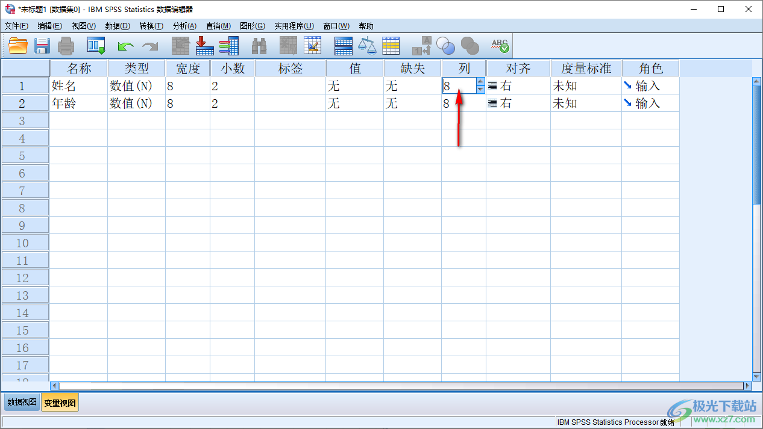This screenshot has width=763, height=429.
Task: Select row header number 1
Action: [25, 85]
